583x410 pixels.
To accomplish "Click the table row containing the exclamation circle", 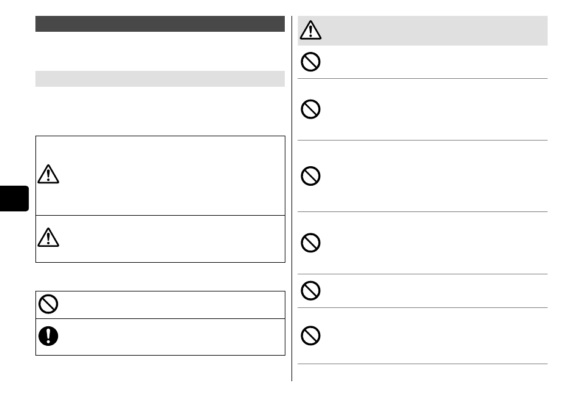I will point(160,337).
